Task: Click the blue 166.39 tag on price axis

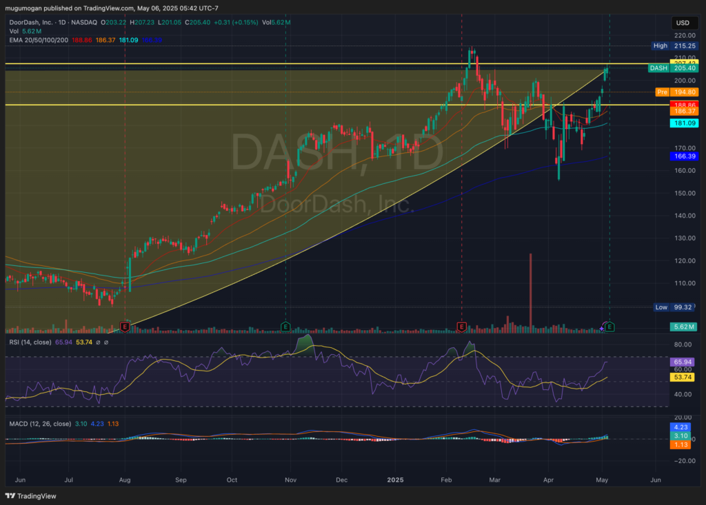Action: pos(685,156)
